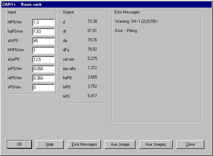Click the rfP0/mn input field

(43, 87)
